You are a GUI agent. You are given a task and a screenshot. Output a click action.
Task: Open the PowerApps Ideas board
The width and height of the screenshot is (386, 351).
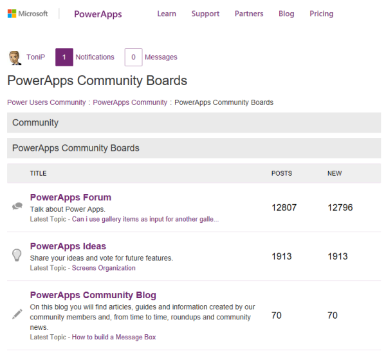pos(68,246)
